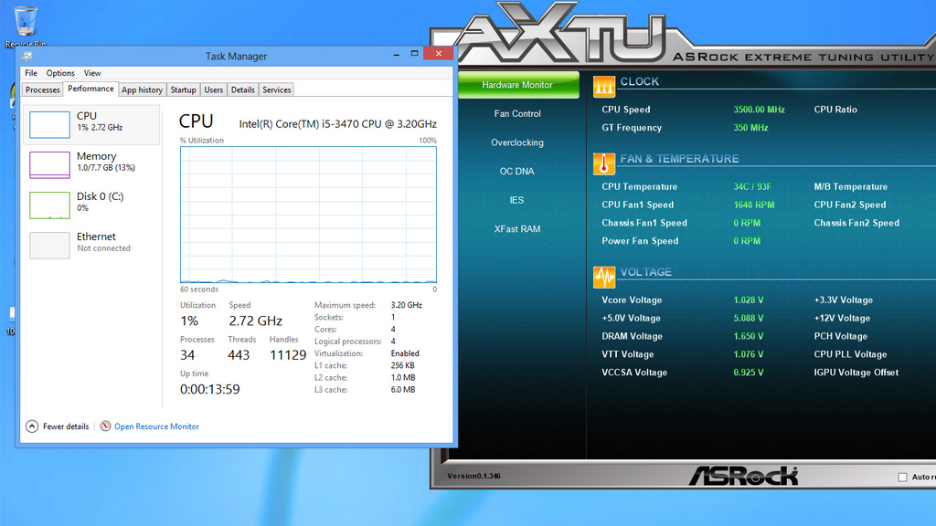The height and width of the screenshot is (526, 936).
Task: Click the VCCSA Voltage 0.925 V value
Action: coord(748,373)
